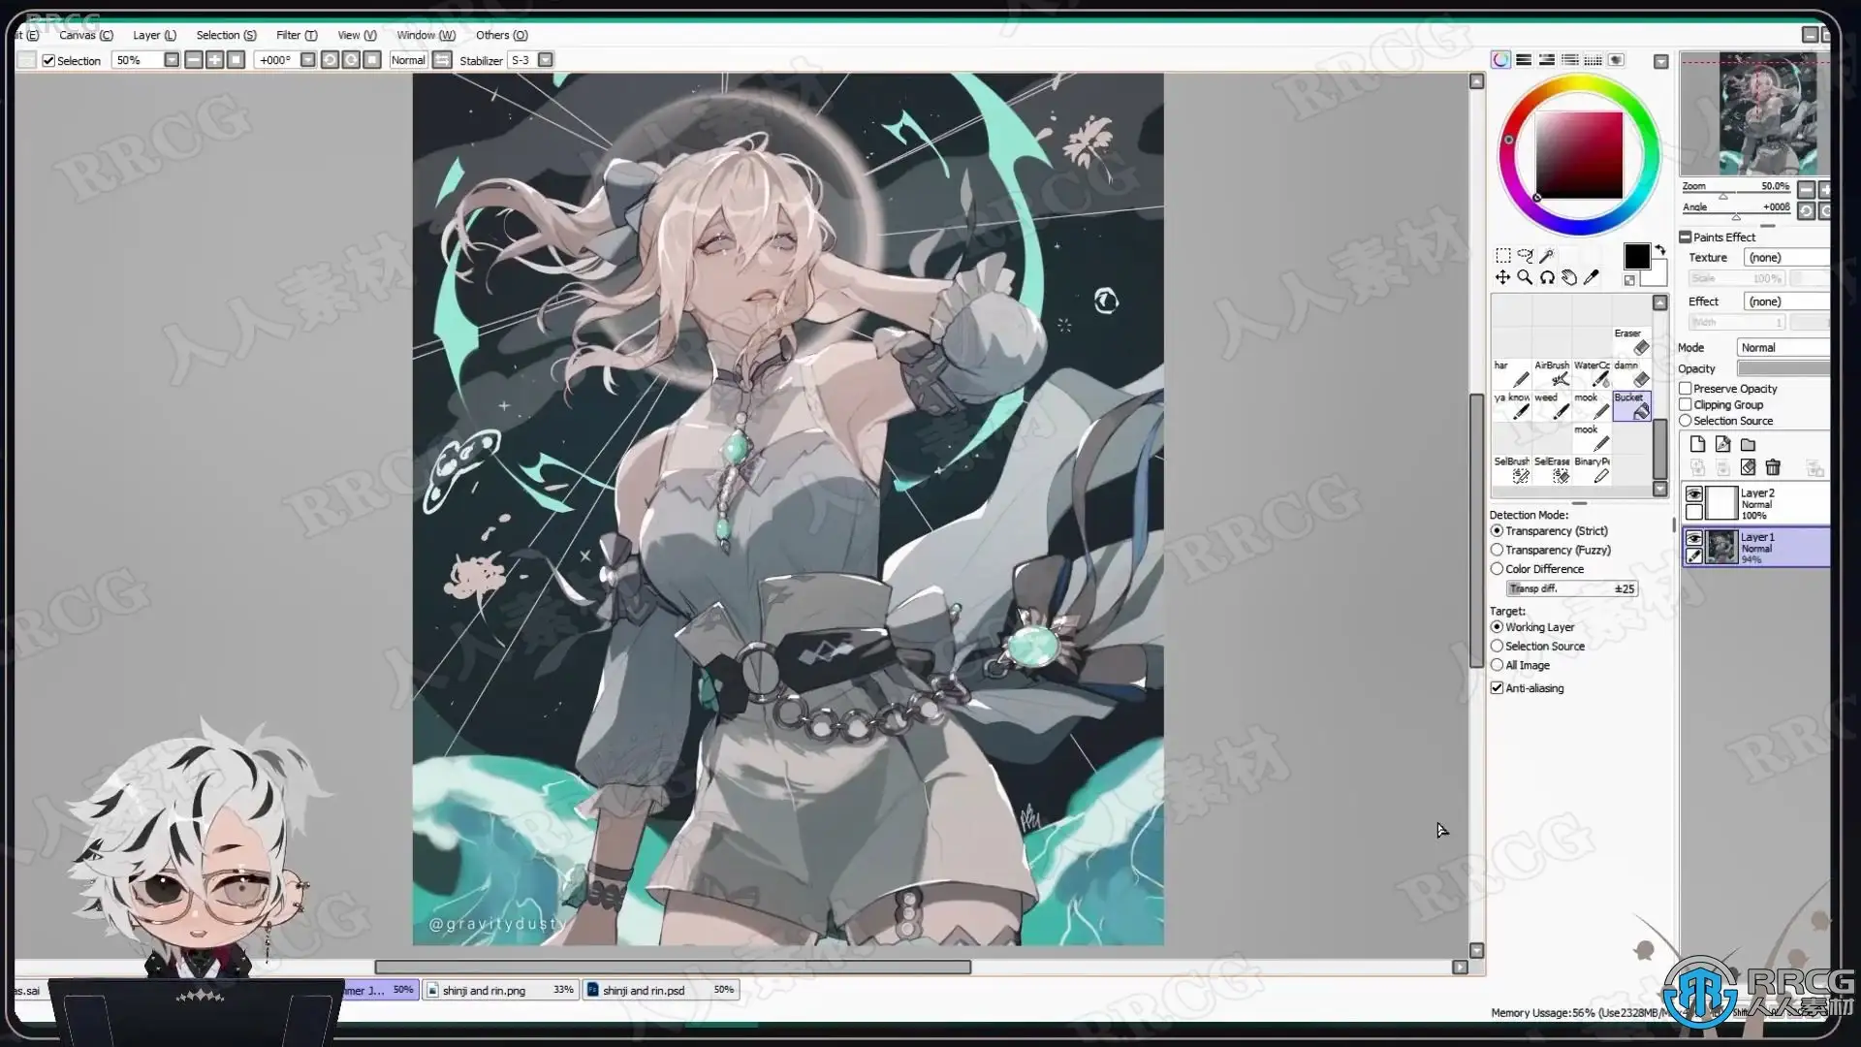
Task: Hide Layer2 using eye icon
Action: coord(1694,494)
